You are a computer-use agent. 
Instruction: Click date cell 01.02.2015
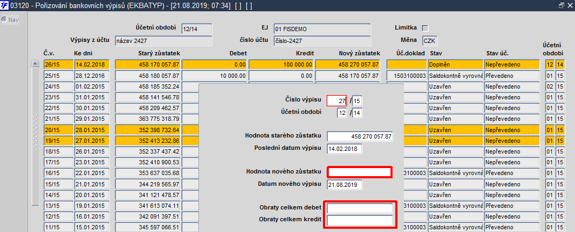tap(92, 87)
